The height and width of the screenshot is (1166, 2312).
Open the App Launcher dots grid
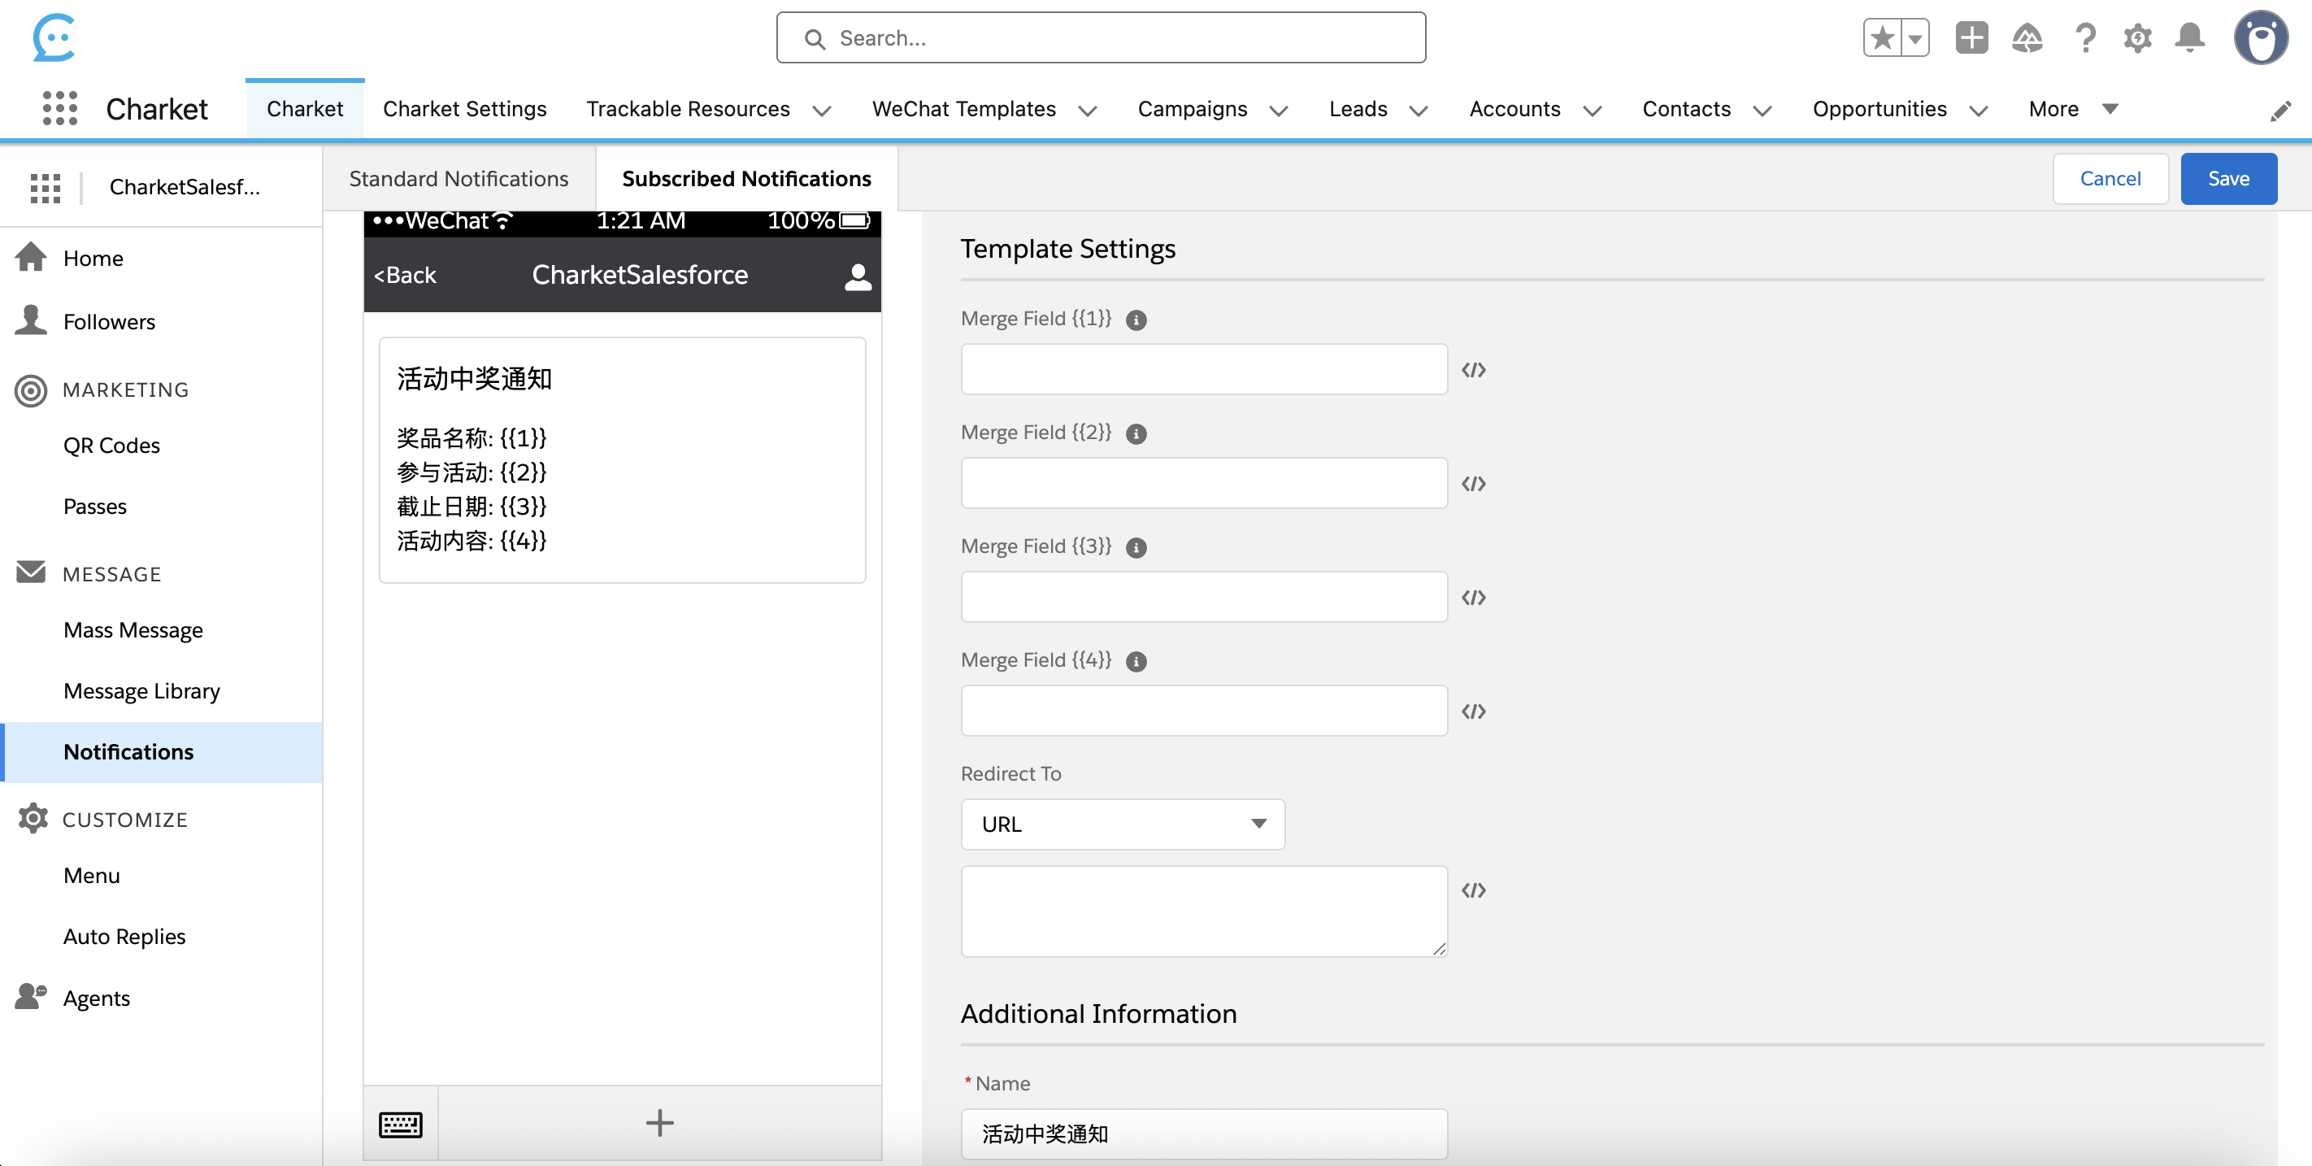[x=59, y=109]
